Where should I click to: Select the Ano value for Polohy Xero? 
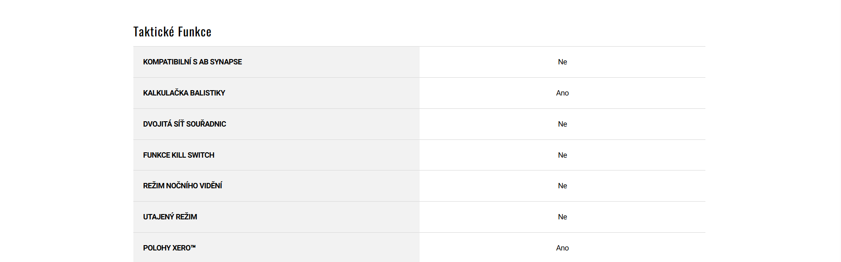pyautogui.click(x=562, y=248)
